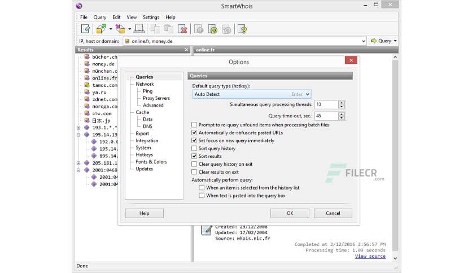Select Hotkeys in the options tree
The width and height of the screenshot is (472, 273).
click(144, 155)
